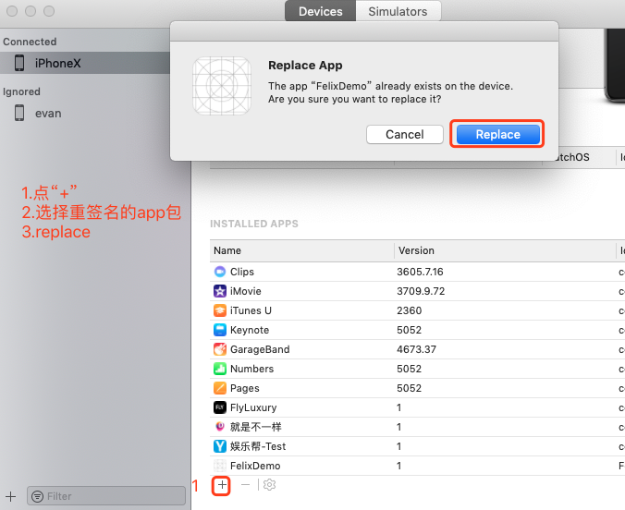Select the 就是不一样 row name

pos(255,427)
